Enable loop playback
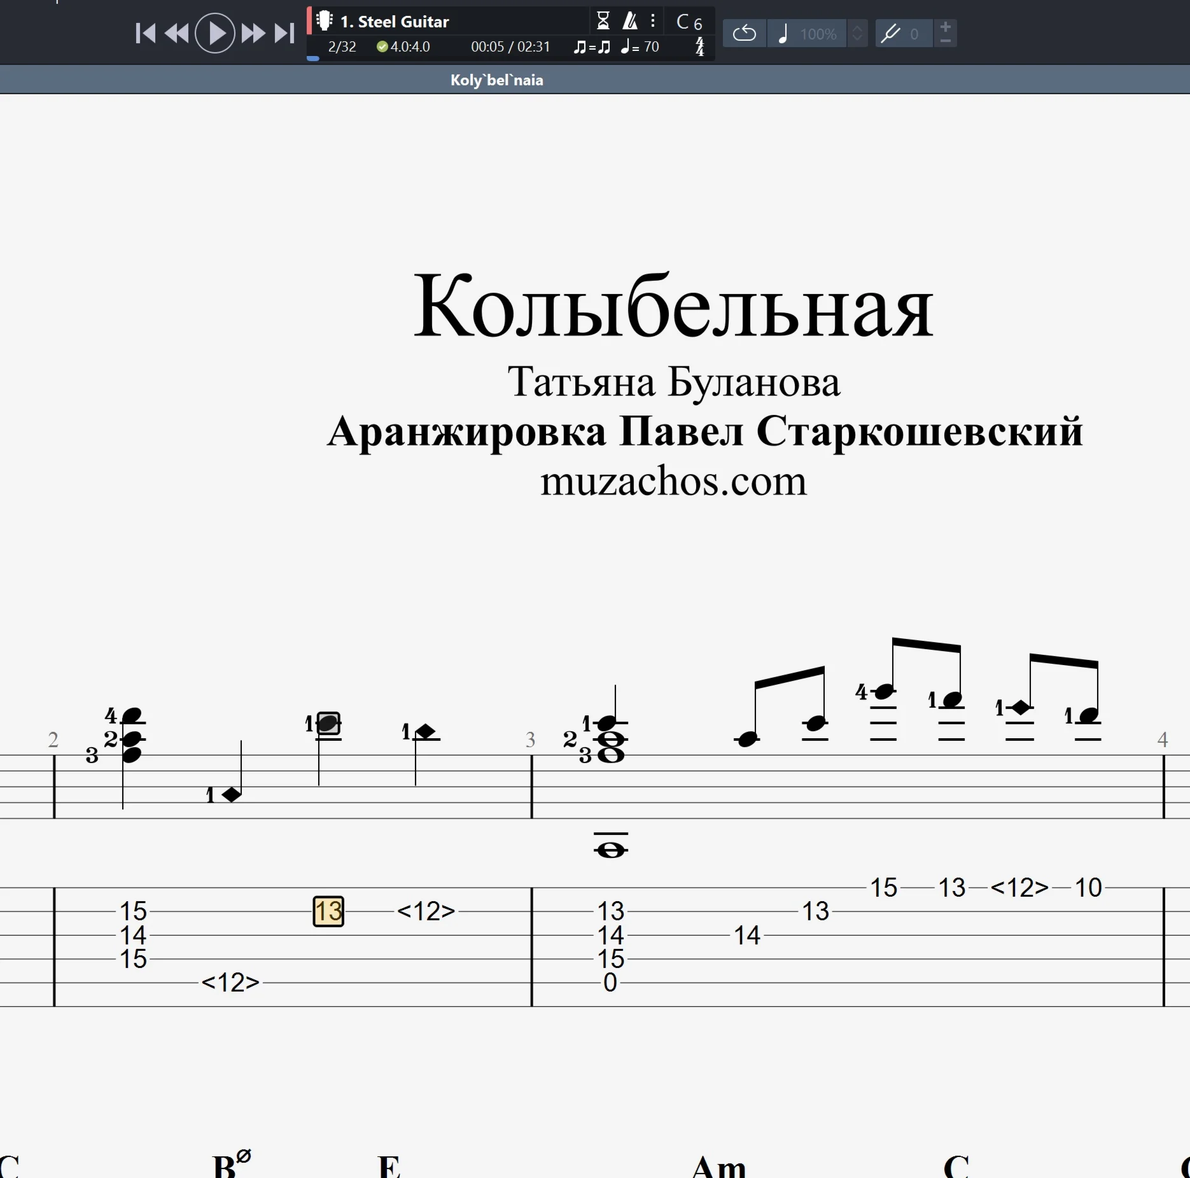Viewport: 1190px width, 1178px height. (744, 34)
